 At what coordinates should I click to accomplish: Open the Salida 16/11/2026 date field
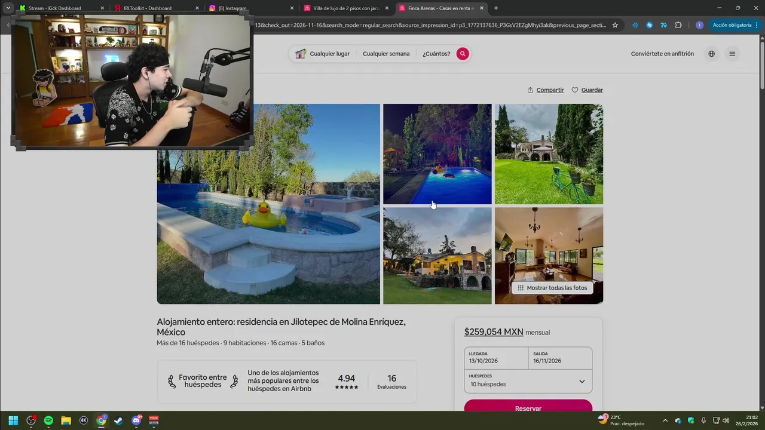(x=561, y=358)
